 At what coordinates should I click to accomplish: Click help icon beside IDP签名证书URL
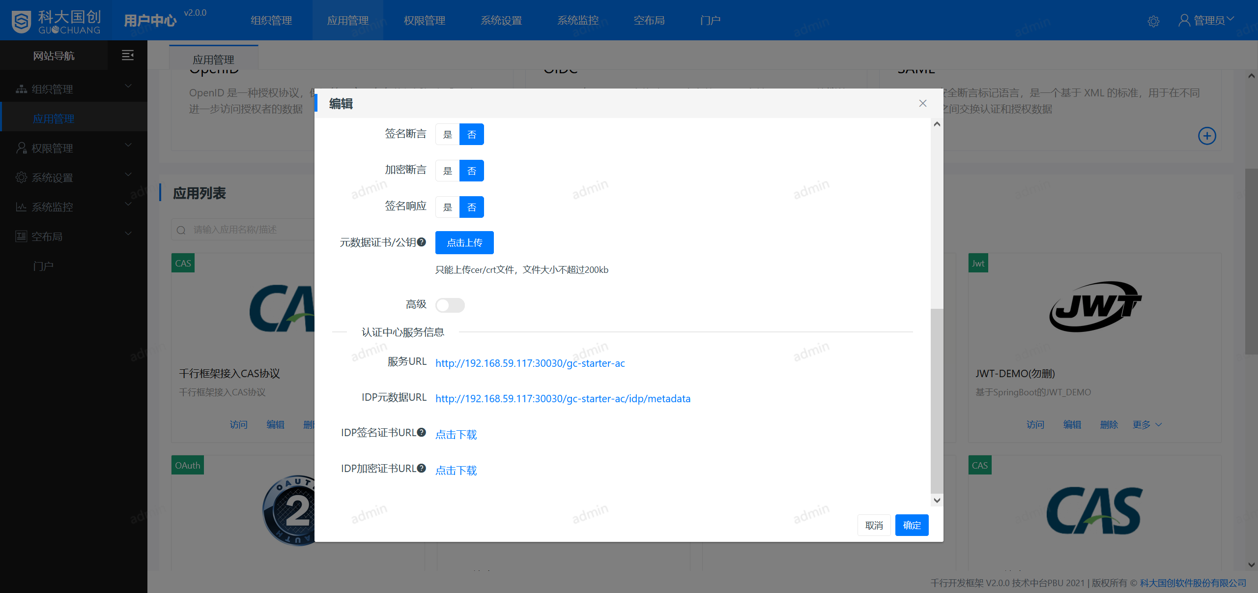(422, 432)
